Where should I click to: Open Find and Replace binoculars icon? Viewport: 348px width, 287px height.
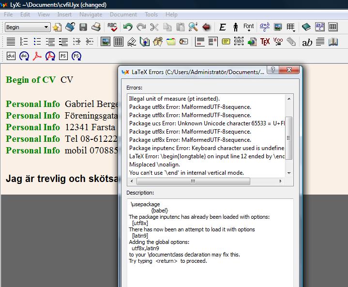pyautogui.click(x=193, y=27)
